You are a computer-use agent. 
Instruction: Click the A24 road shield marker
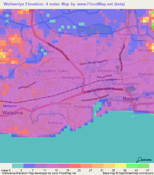(31, 11)
